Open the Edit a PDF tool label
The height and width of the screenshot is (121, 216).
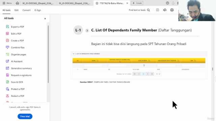coord(16,34)
